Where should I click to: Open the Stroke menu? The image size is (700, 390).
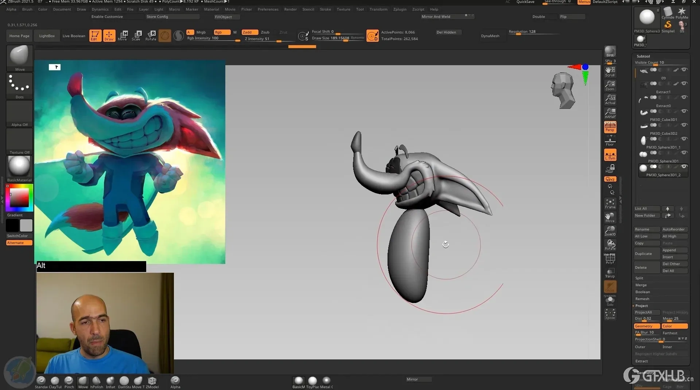pos(326,9)
